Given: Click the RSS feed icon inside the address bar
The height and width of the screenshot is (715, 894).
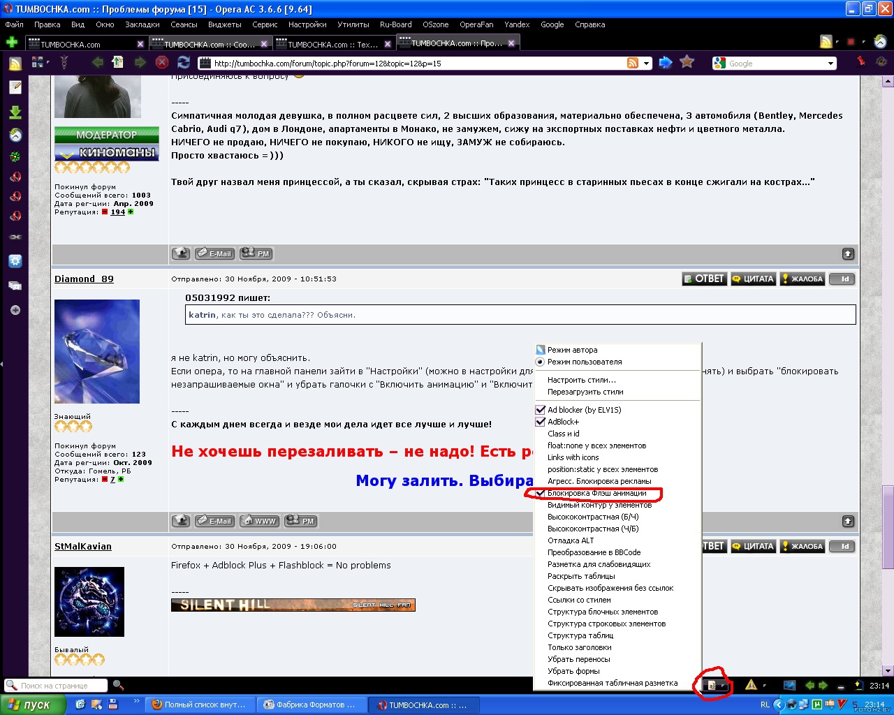Looking at the screenshot, I should coord(633,63).
